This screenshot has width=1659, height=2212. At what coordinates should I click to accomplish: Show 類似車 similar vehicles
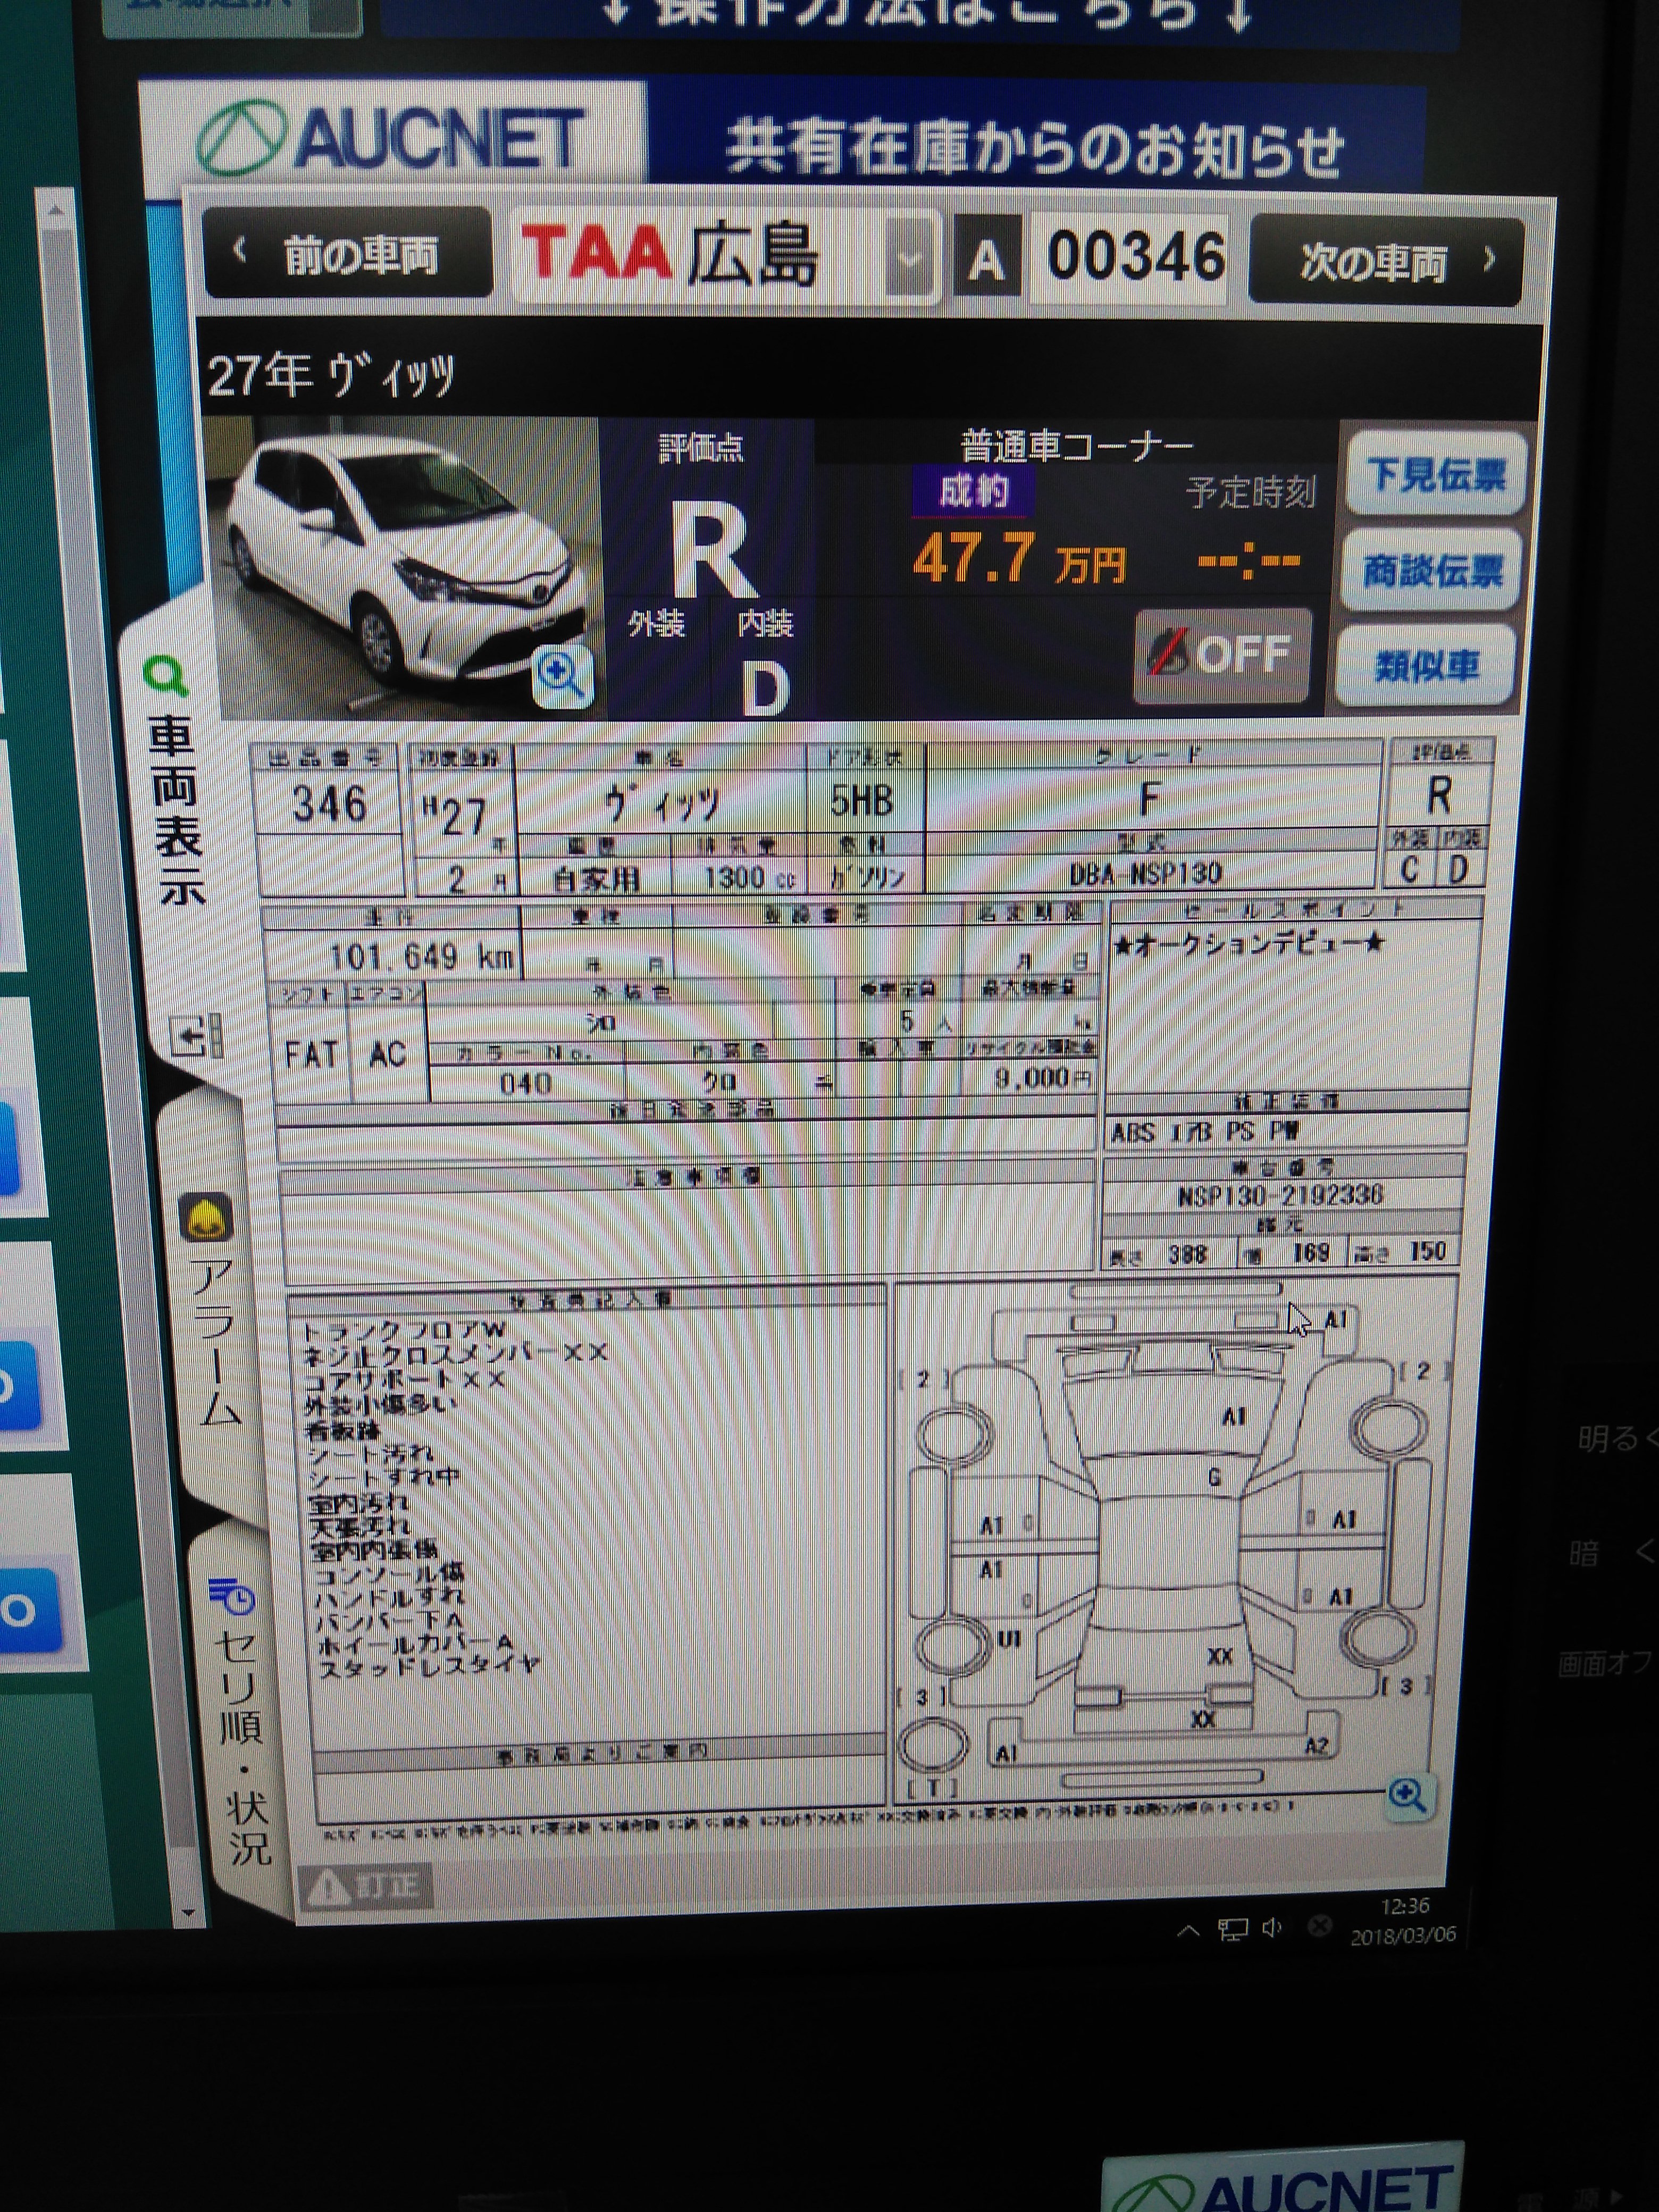pos(1426,665)
